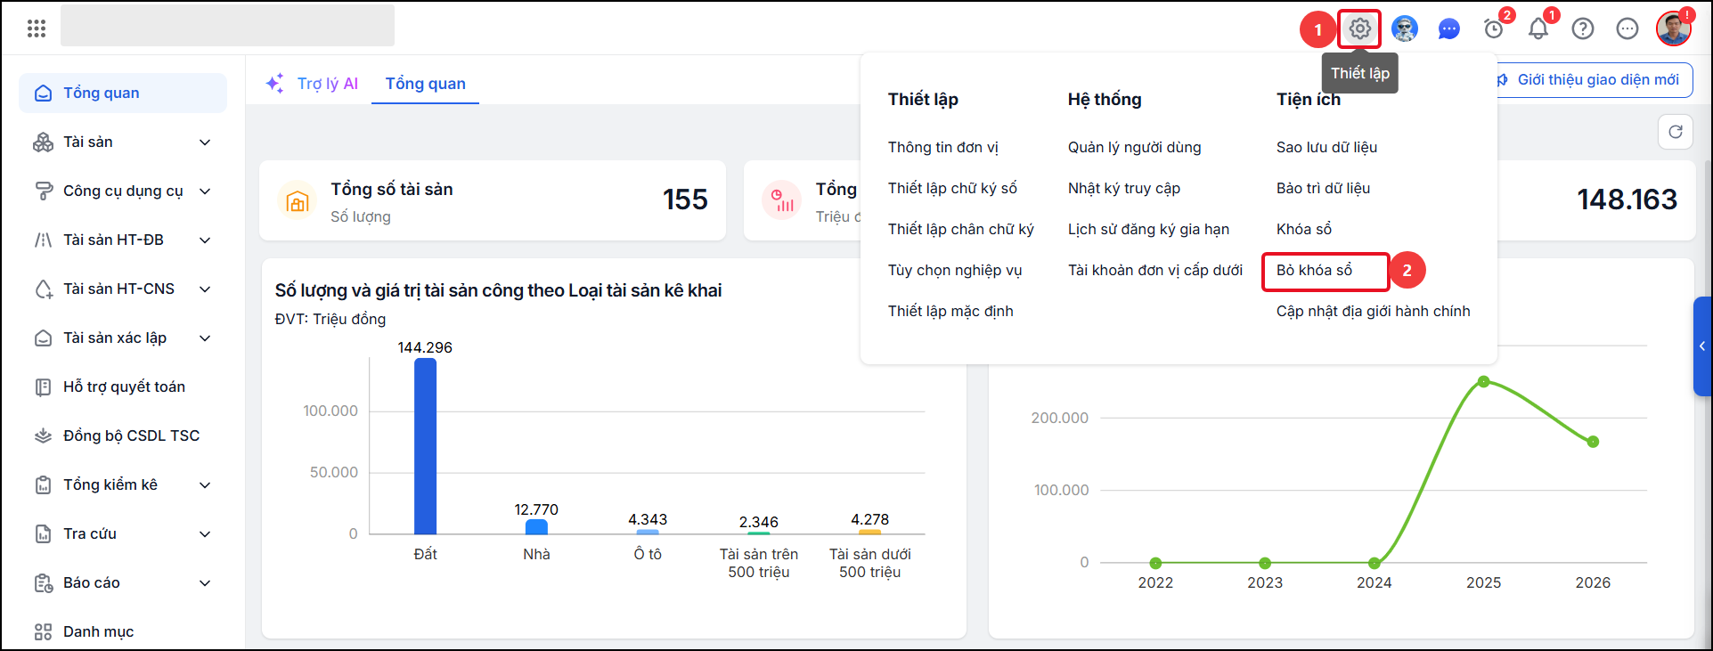Open the help question mark icon
This screenshot has width=1713, height=651.
(1583, 29)
